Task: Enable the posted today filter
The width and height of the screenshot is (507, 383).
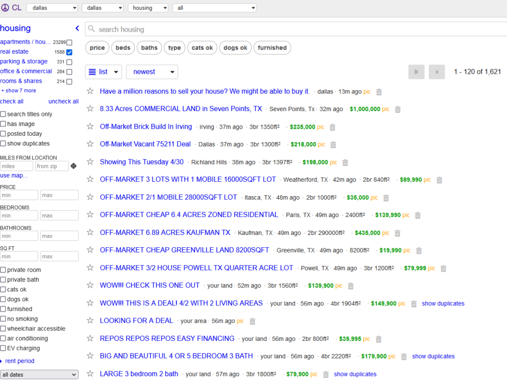Action: pos(3,134)
